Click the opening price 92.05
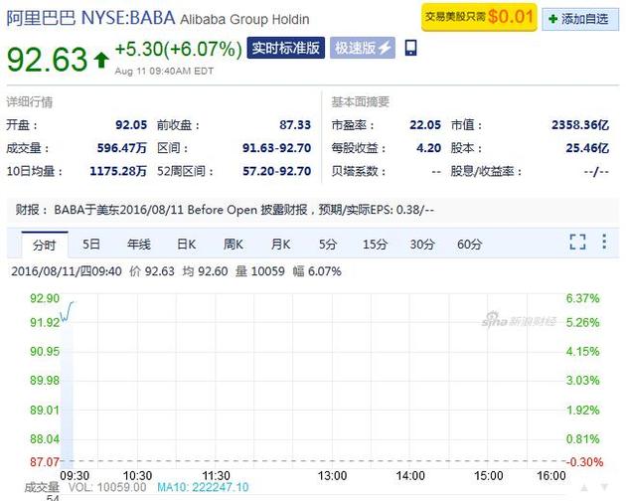Viewport: 626px width, 501px height. [x=131, y=124]
